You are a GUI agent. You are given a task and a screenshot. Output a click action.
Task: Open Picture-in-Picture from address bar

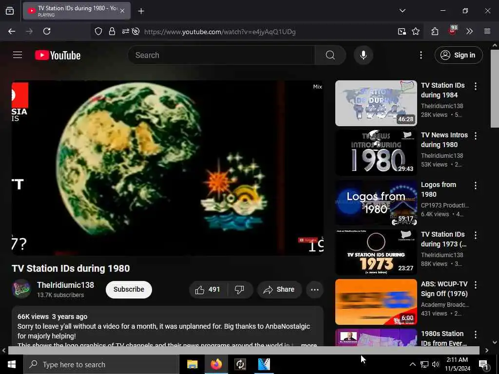402,31
